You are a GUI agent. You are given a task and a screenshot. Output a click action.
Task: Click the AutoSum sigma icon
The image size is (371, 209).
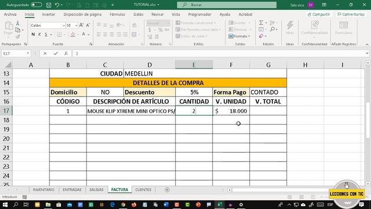pyautogui.click(x=261, y=23)
